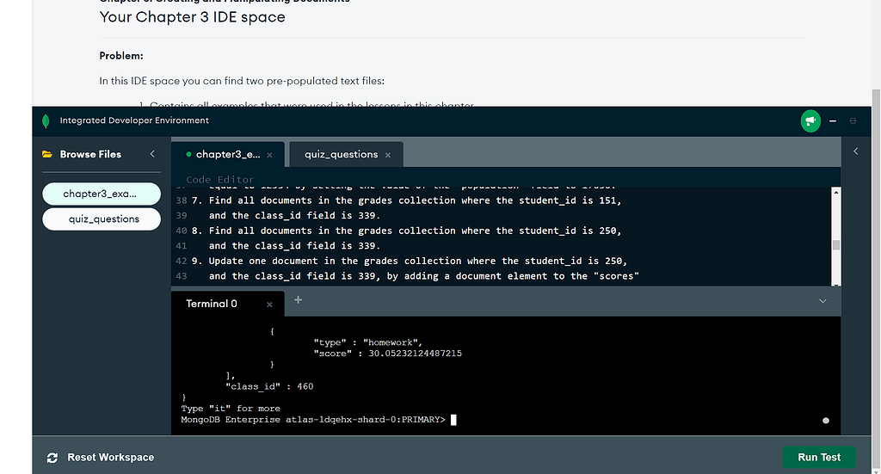Click the MongoDB leaf logo icon
Screen dimensions: 881x474
(x=46, y=121)
